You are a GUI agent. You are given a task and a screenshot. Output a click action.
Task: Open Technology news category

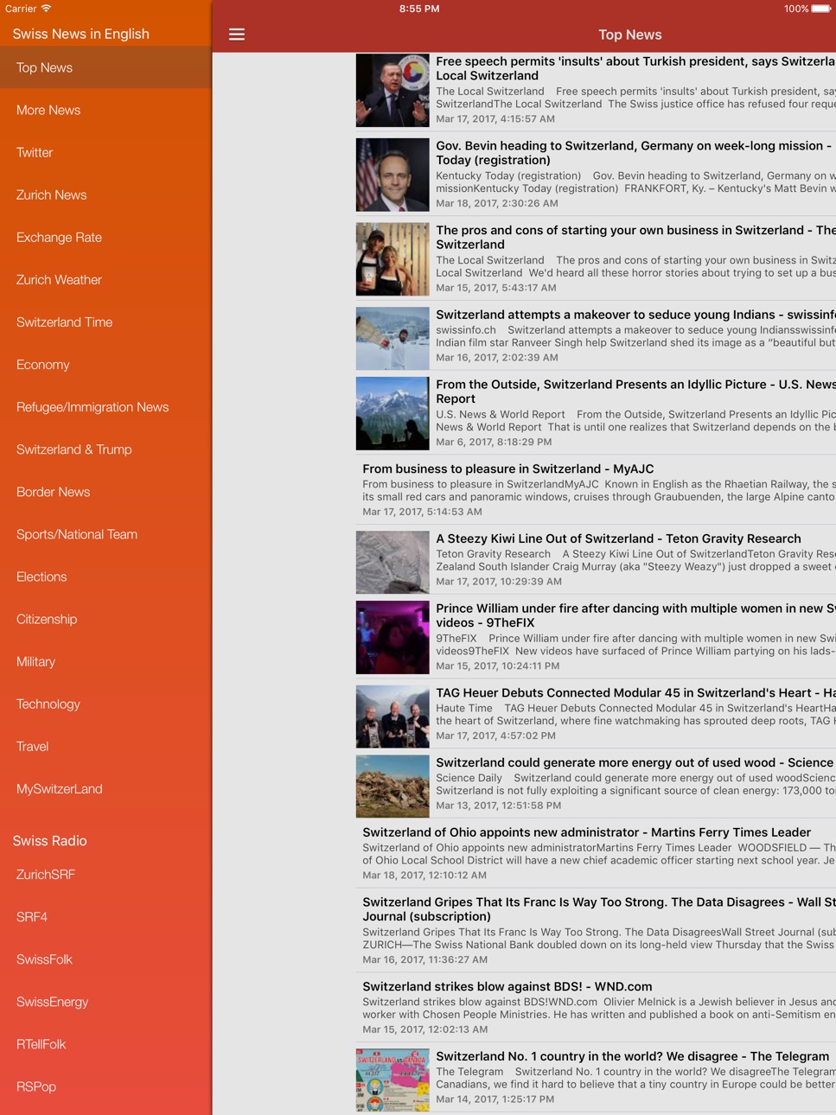click(x=105, y=703)
